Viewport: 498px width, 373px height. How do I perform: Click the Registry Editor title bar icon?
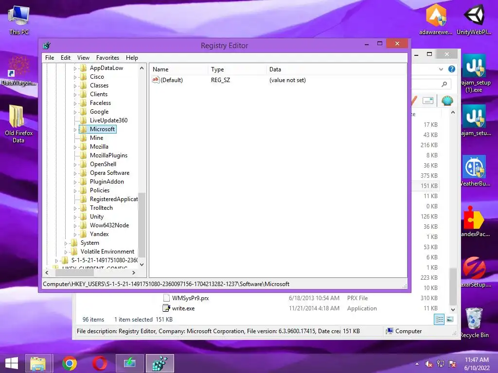coord(47,45)
